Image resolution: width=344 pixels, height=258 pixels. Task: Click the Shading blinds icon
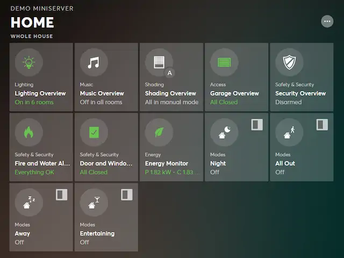tap(159, 62)
